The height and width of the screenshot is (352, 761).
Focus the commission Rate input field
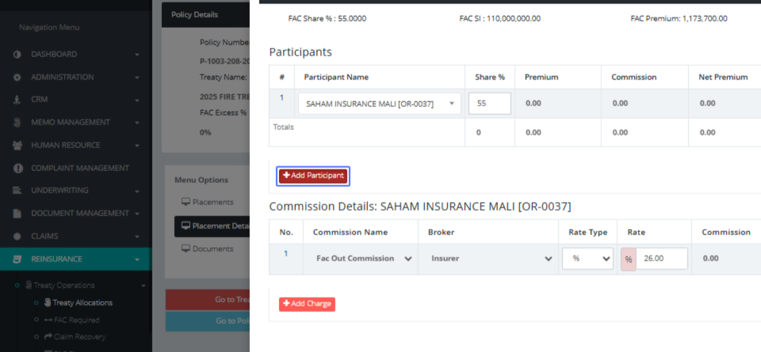coord(661,258)
